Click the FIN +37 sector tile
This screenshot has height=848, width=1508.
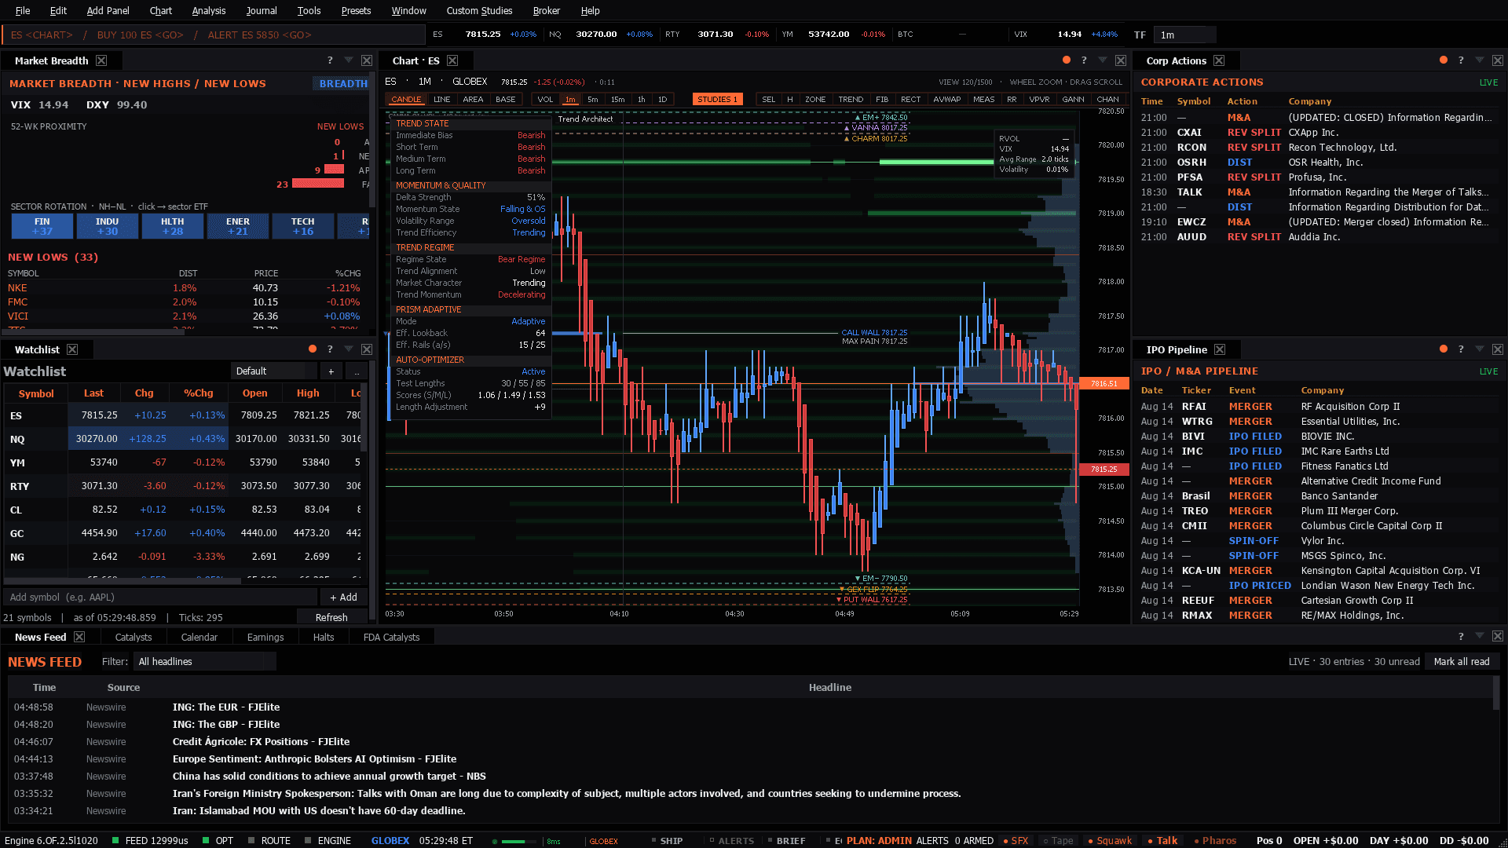(42, 226)
